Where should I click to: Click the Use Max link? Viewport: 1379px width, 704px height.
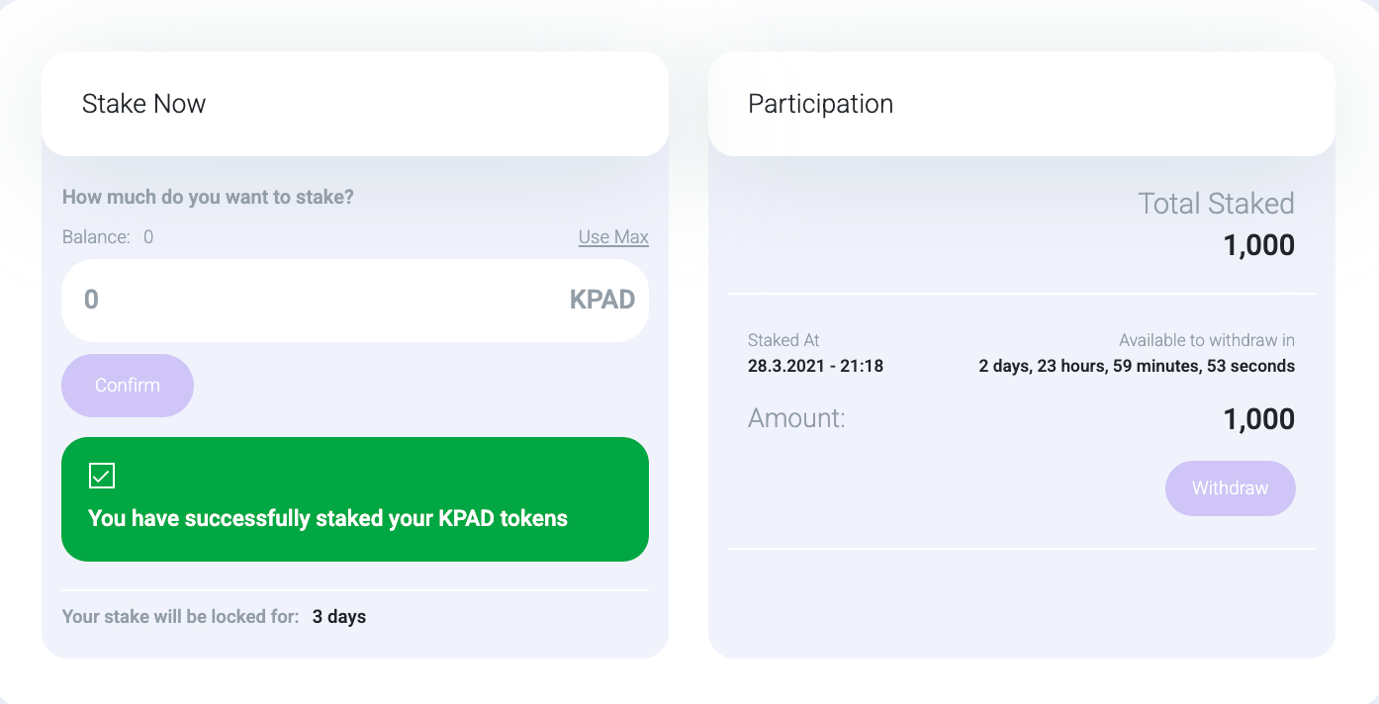point(612,236)
